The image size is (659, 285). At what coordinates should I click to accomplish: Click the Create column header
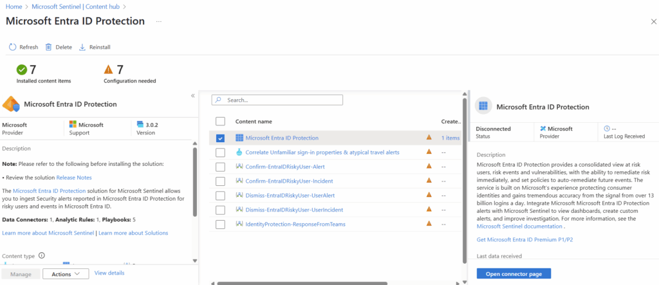click(451, 122)
